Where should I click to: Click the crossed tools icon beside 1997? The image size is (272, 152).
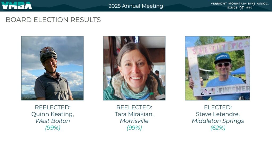[x=241, y=8]
